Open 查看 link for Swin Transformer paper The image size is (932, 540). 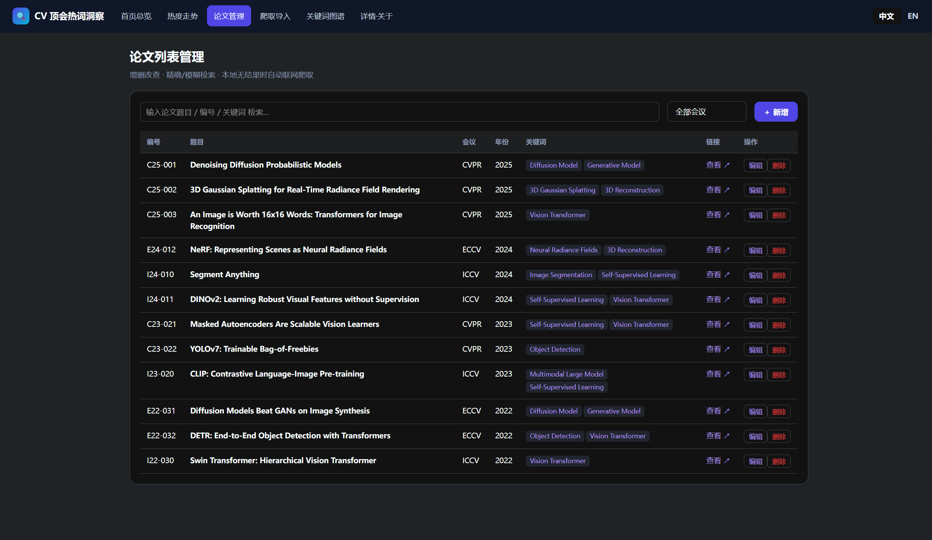718,461
